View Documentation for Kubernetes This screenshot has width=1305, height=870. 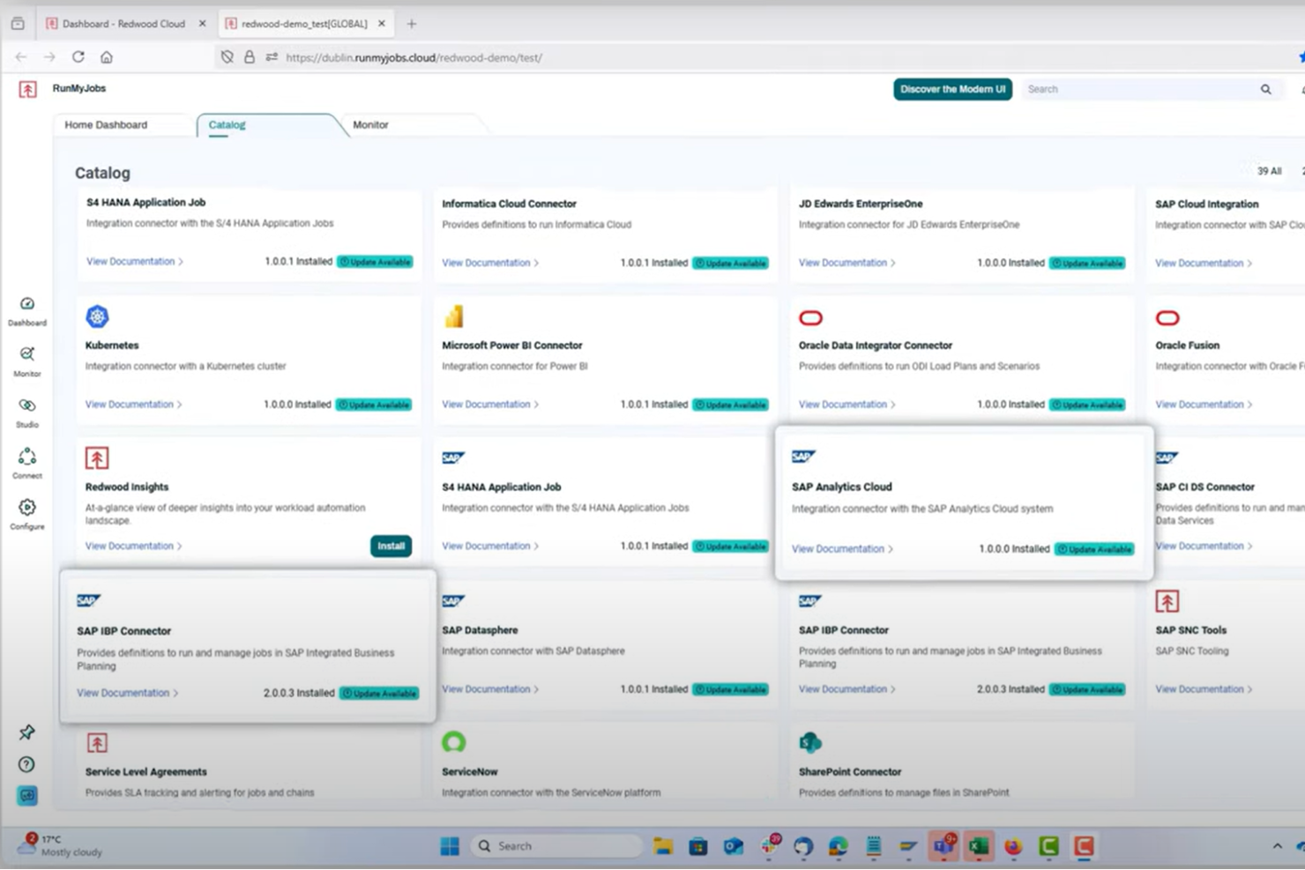click(134, 405)
